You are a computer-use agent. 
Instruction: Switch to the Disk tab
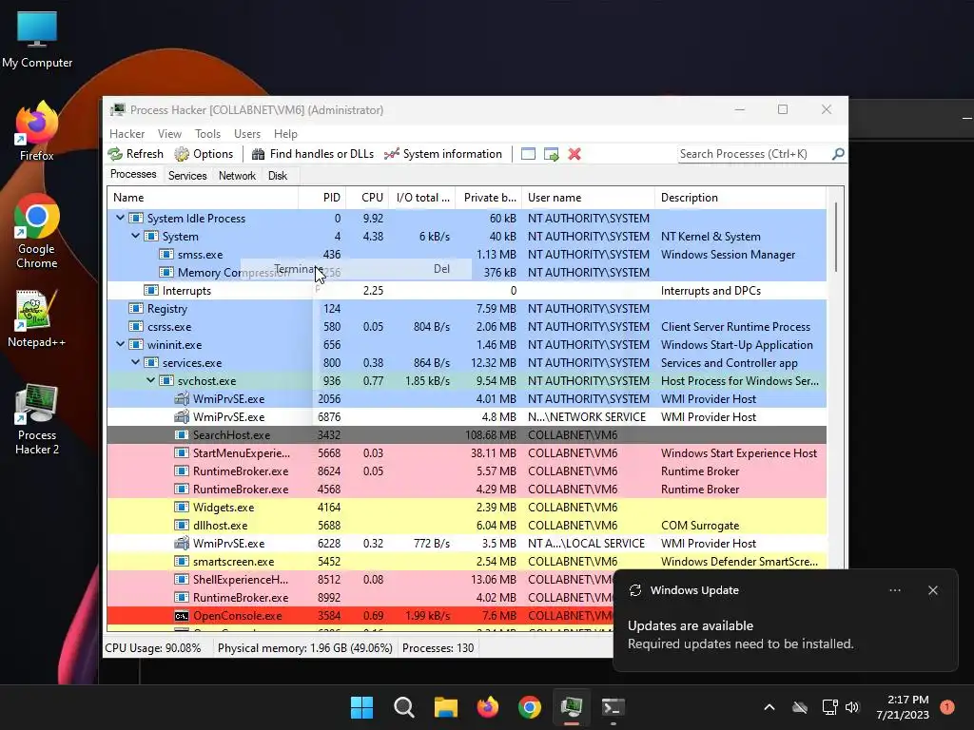pos(278,176)
